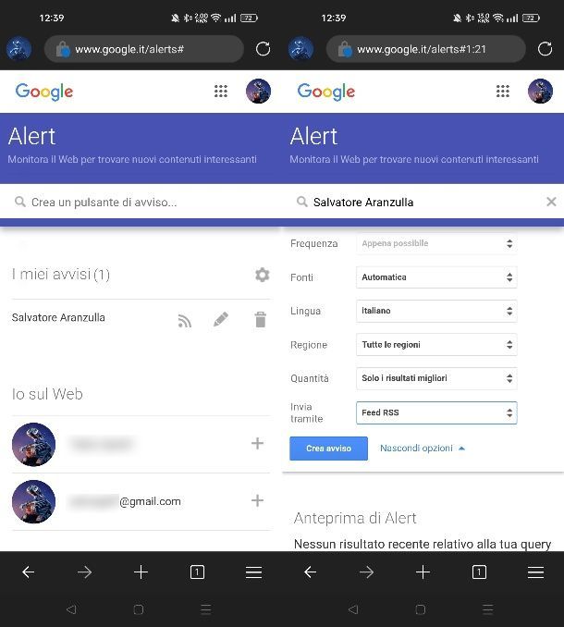Tap Android home button on right phone

coord(420,609)
